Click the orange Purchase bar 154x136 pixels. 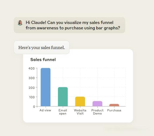coord(114,105)
